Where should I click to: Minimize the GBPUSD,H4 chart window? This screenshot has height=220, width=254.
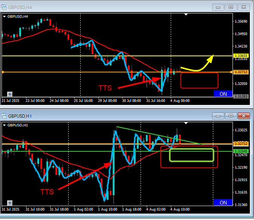[x=218, y=7]
